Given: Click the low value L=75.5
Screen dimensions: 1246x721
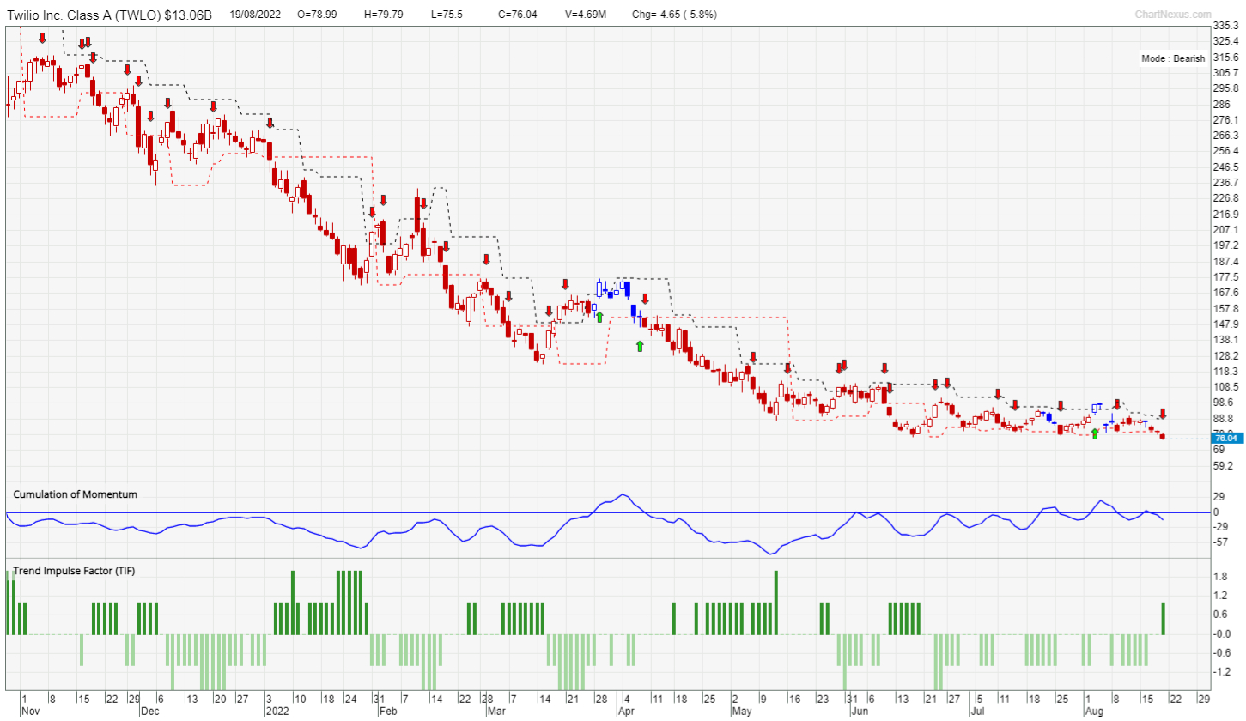Looking at the screenshot, I should [x=447, y=15].
